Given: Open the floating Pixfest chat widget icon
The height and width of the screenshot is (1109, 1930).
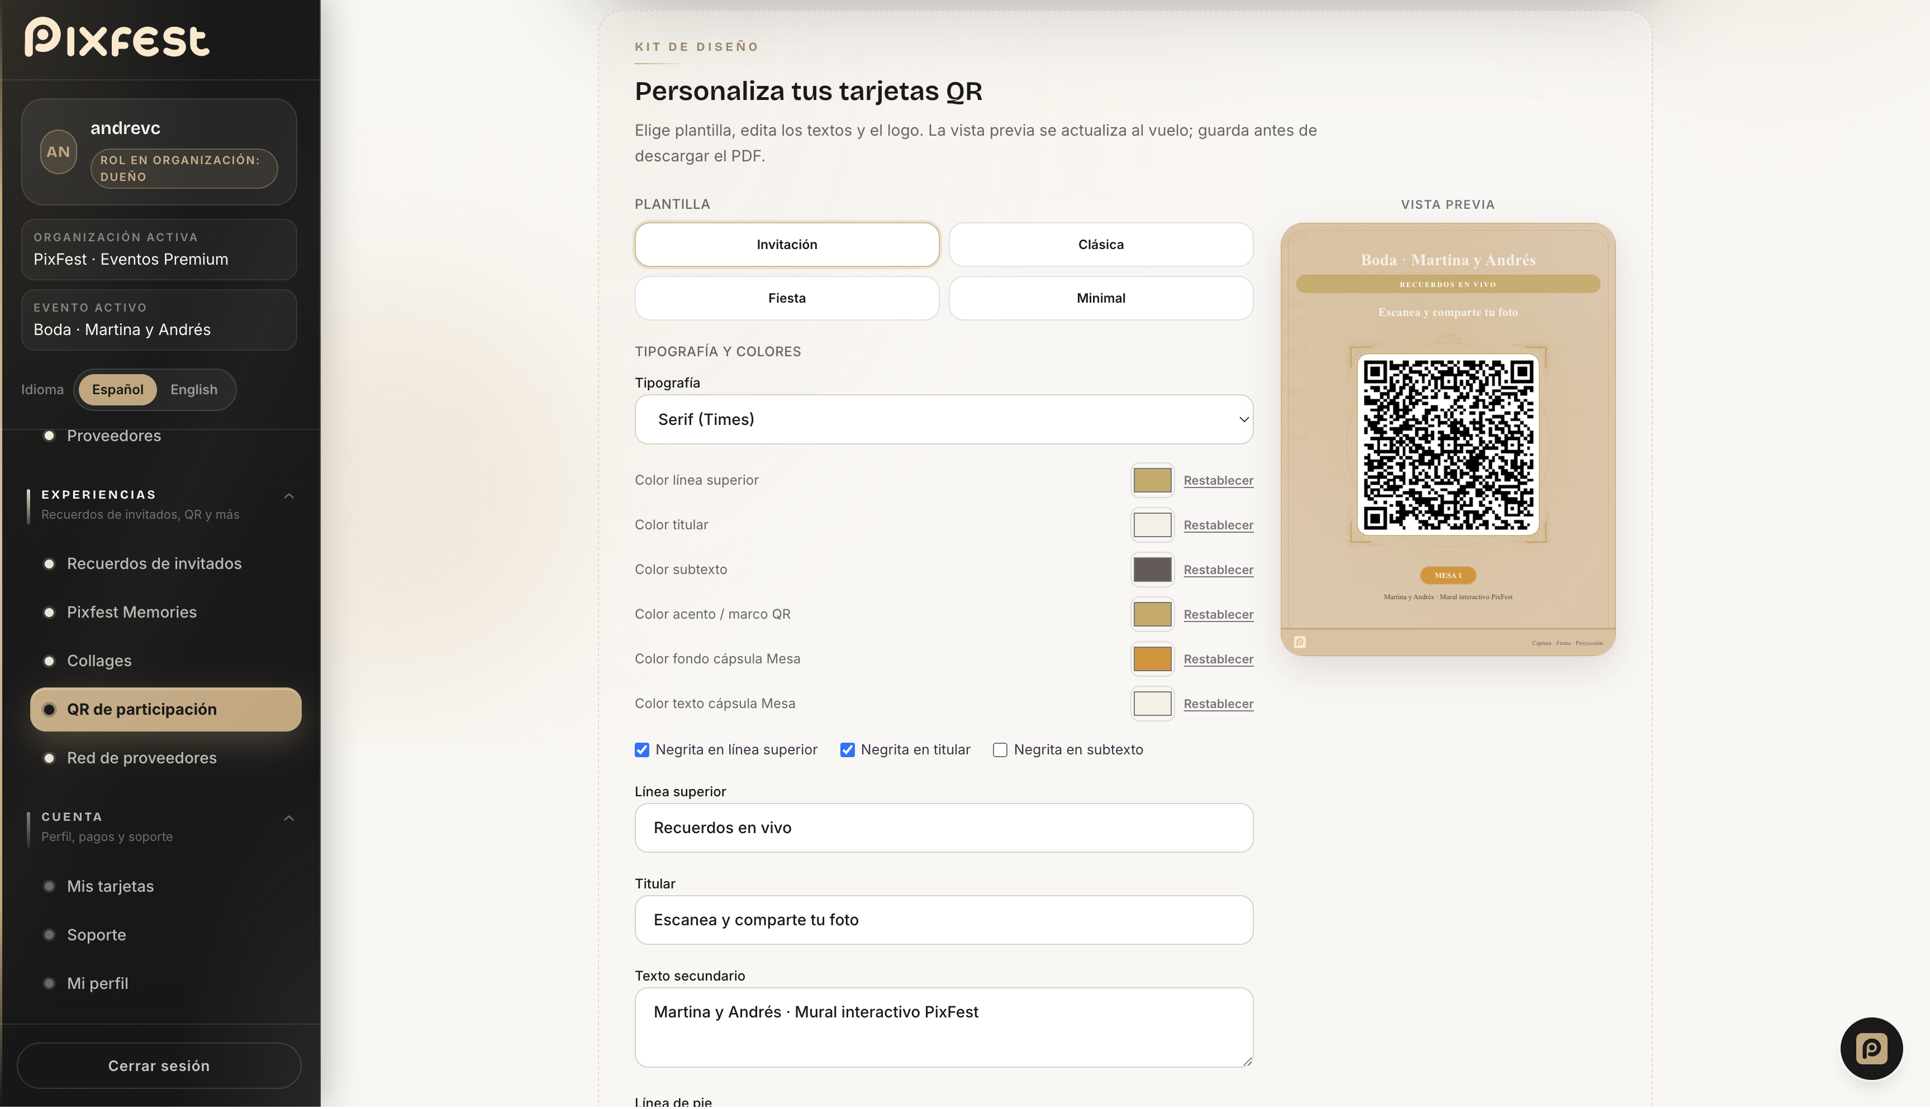Looking at the screenshot, I should [1871, 1048].
